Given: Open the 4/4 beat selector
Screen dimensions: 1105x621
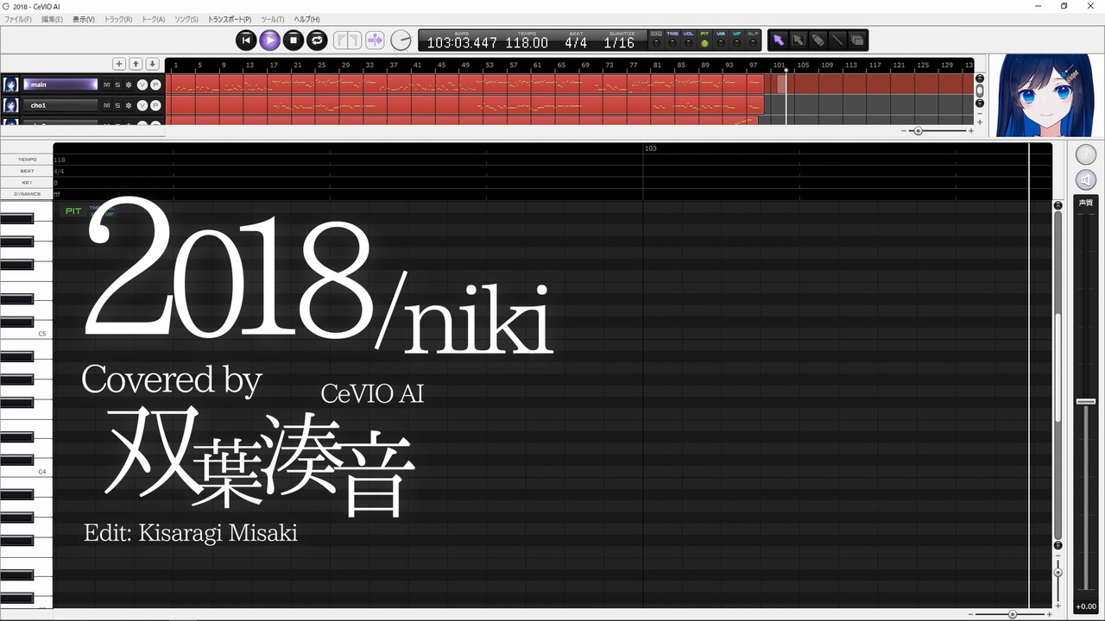Looking at the screenshot, I should 576,42.
